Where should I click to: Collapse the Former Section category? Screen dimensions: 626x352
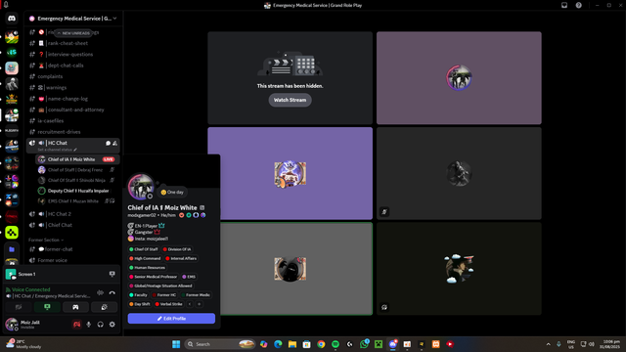coord(46,240)
